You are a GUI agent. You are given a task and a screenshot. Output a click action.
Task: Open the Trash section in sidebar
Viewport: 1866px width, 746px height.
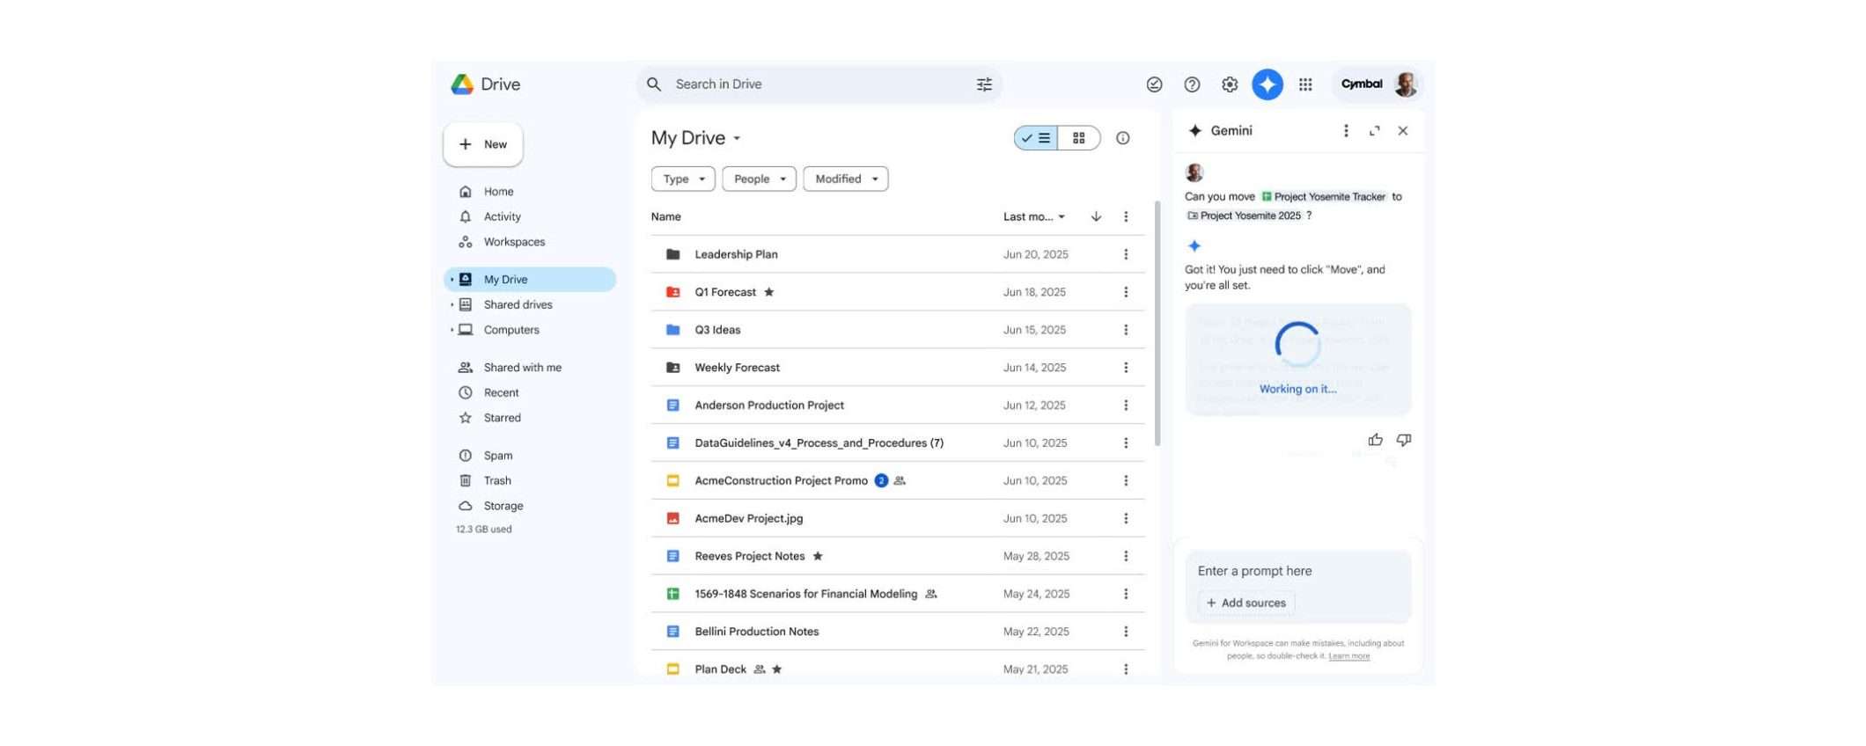tap(497, 480)
